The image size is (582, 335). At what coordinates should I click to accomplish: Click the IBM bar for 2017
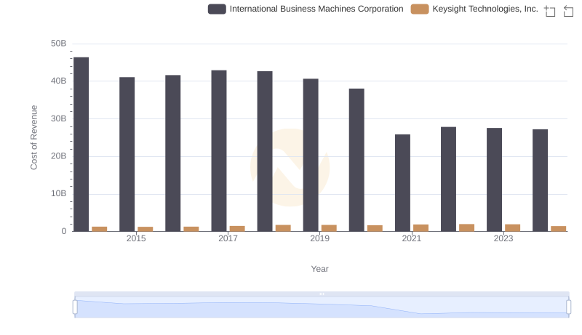coord(219,151)
